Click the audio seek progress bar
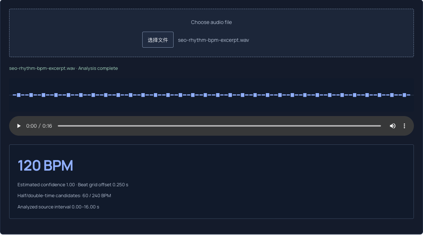Image resolution: width=423 pixels, height=235 pixels. [219, 126]
